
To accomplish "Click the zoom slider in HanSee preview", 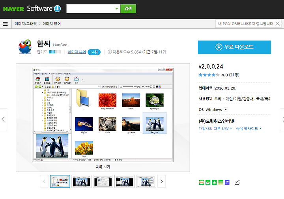I will click(130, 87).
